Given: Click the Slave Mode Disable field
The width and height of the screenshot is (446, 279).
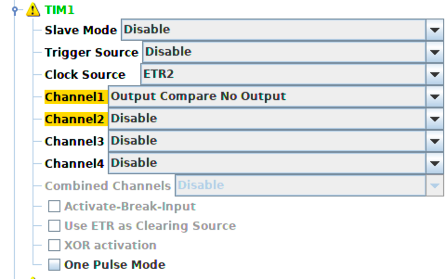Looking at the screenshot, I should (273, 30).
